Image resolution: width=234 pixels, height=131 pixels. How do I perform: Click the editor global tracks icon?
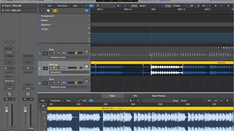click(43, 106)
